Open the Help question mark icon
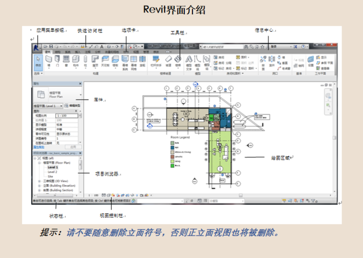The width and height of the screenshot is (363, 258). (303, 46)
